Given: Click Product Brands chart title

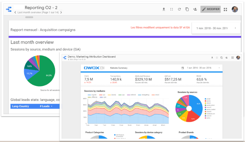Looking at the screenshot, I should (186, 132).
